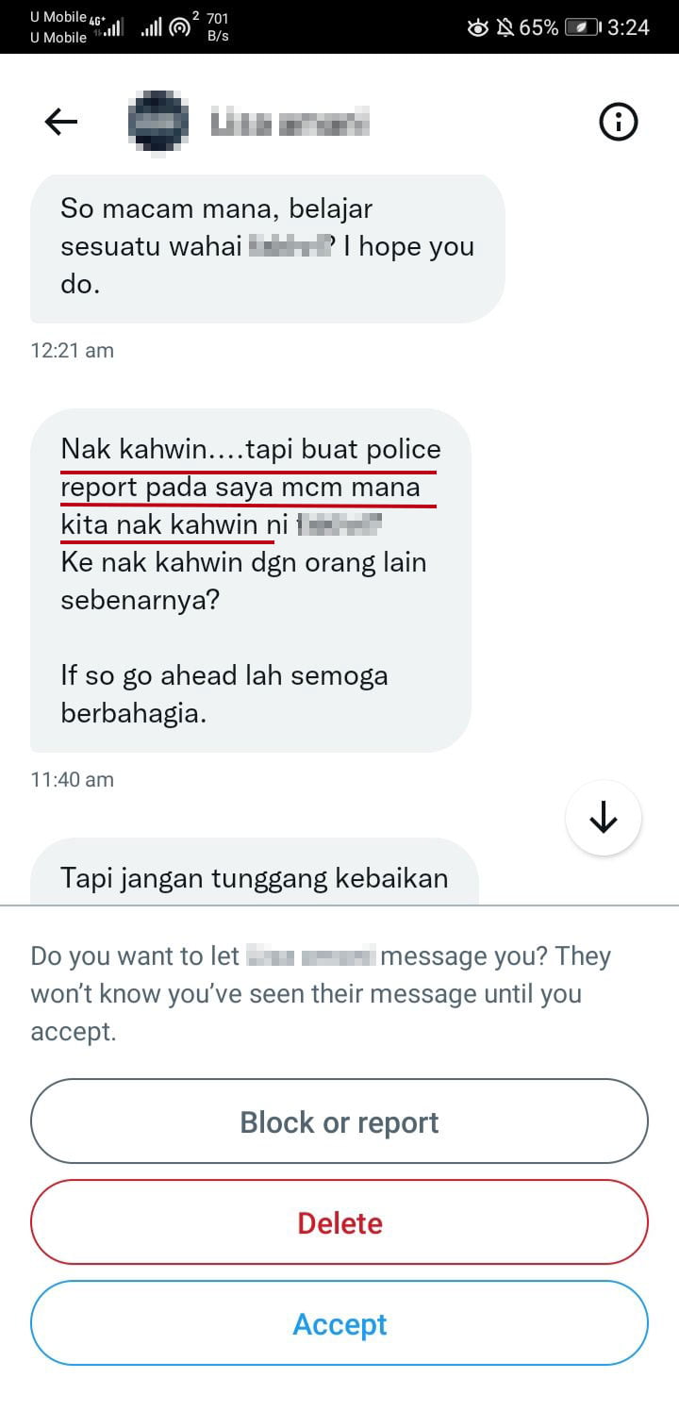Tap the red Delete button
This screenshot has width=679, height=1411.
(339, 1222)
